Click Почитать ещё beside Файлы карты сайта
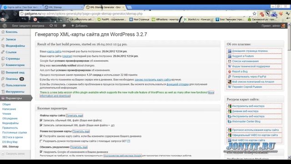Screen dimensions: 291x164 (x=75, y=115)
